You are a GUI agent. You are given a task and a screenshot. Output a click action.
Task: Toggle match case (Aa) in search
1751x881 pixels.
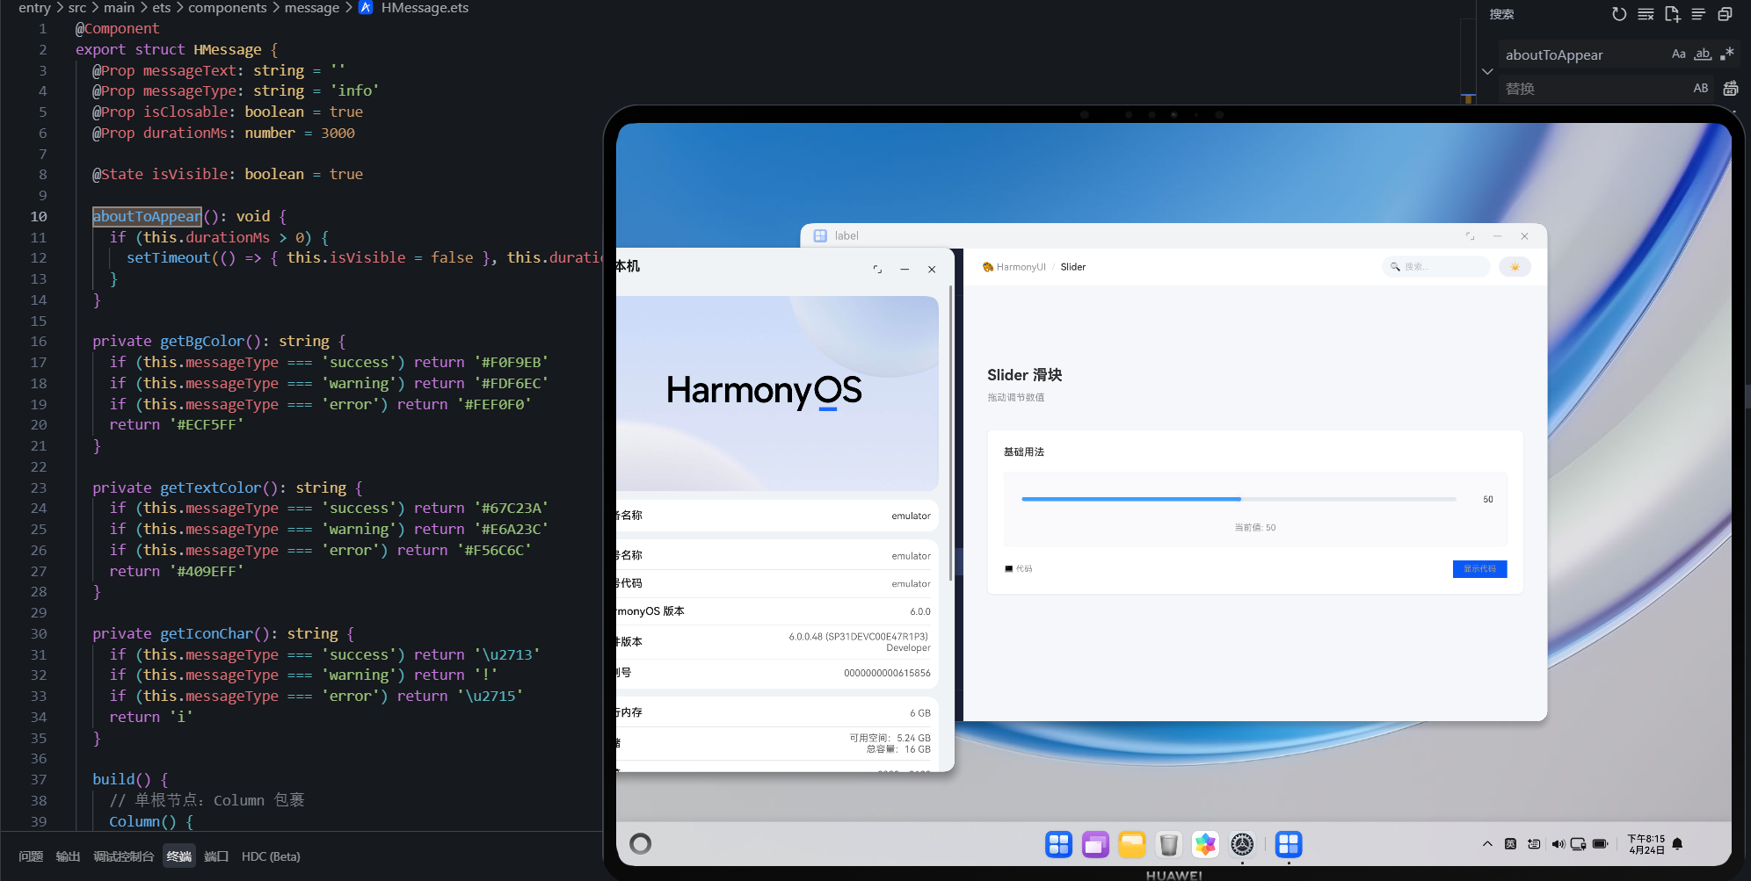(1679, 54)
